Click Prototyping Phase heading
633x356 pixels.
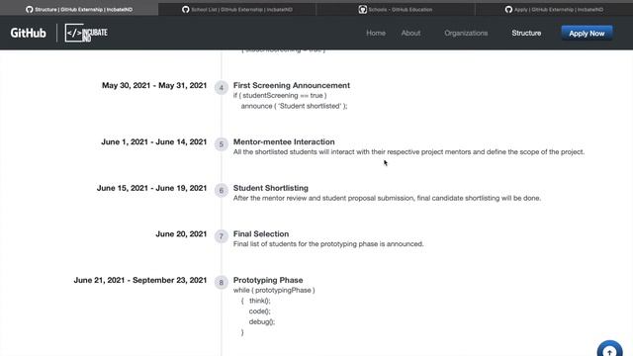[268, 280]
